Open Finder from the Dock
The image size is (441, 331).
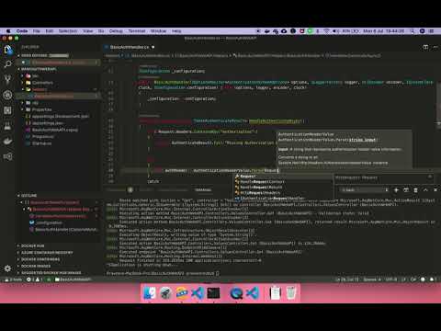tap(150, 293)
